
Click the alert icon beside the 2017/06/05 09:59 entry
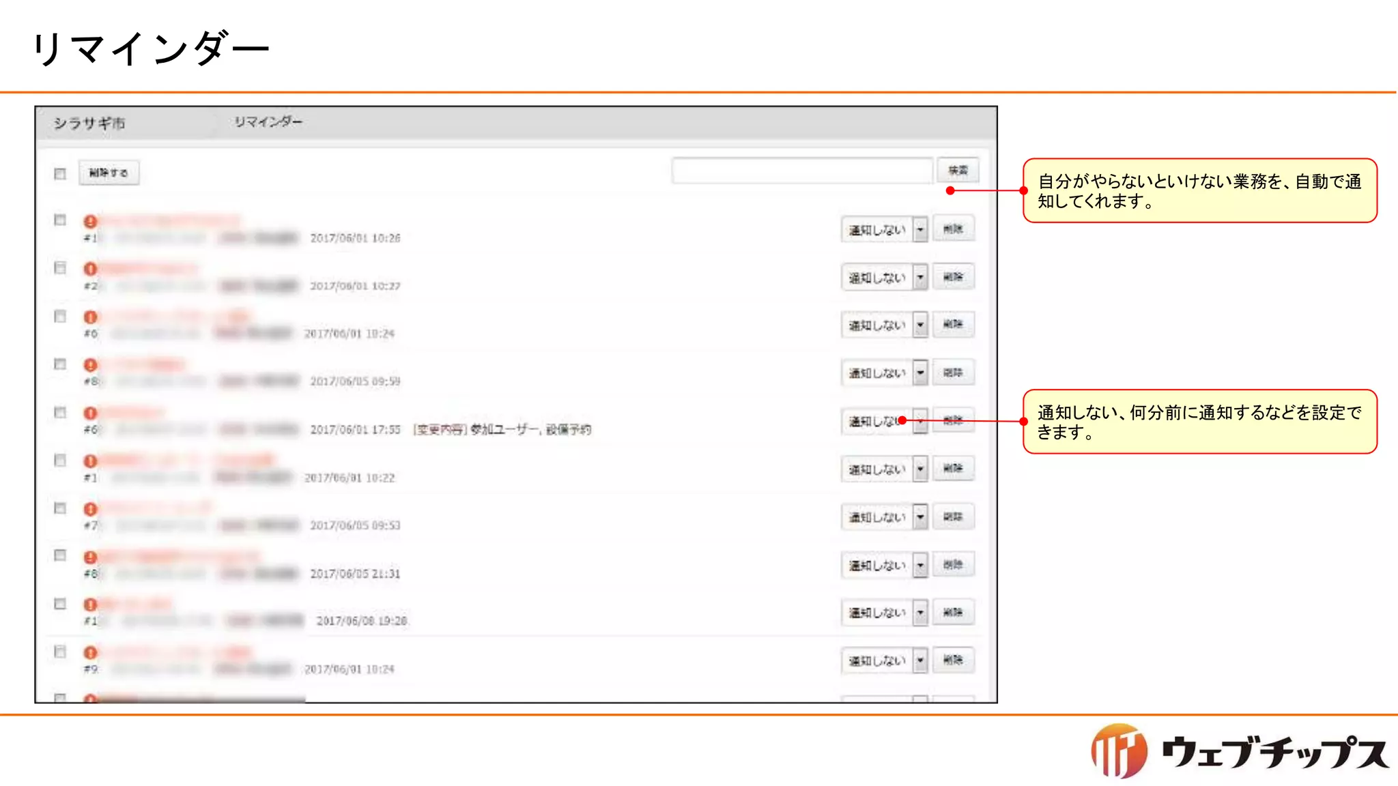[90, 365]
